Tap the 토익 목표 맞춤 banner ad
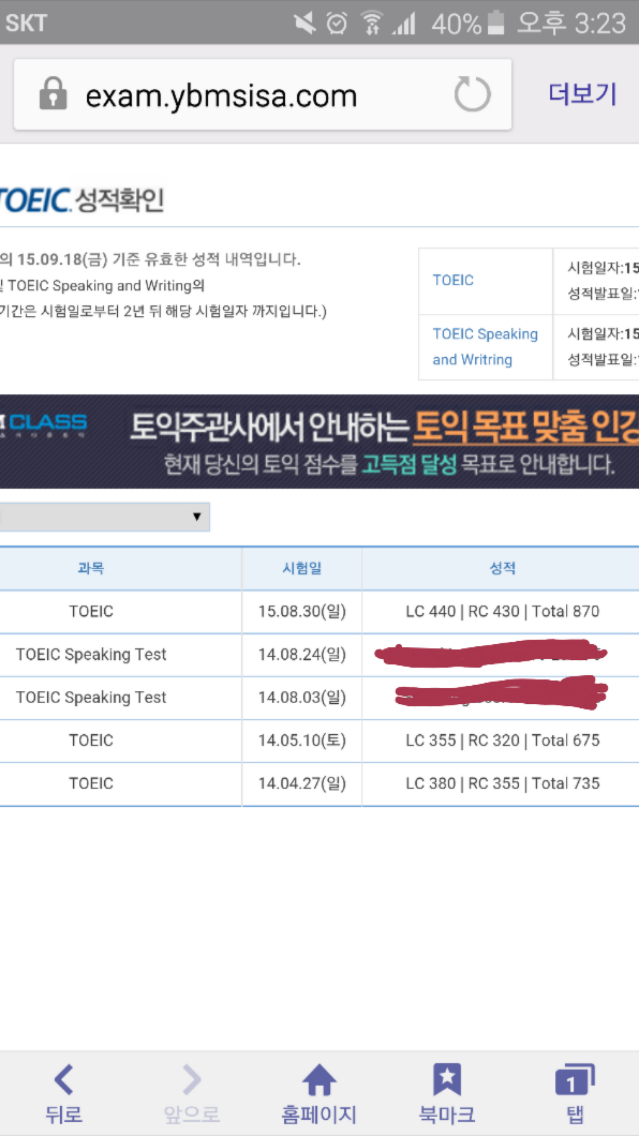The width and height of the screenshot is (639, 1136). (x=319, y=442)
